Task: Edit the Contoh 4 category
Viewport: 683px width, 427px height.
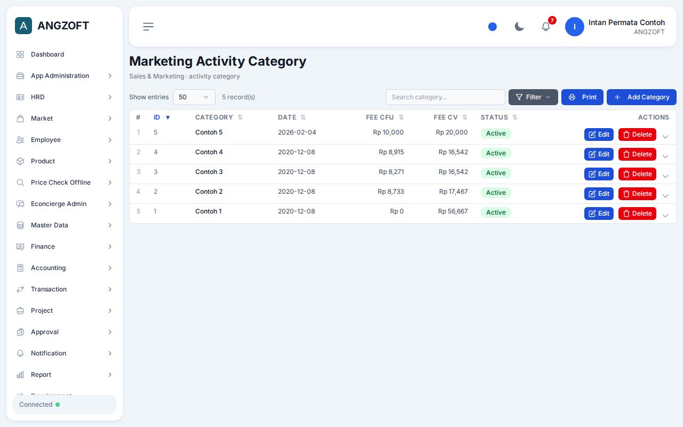Action: (599, 154)
